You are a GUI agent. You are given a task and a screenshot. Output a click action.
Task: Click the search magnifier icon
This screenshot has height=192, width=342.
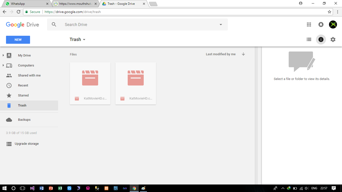(54, 24)
